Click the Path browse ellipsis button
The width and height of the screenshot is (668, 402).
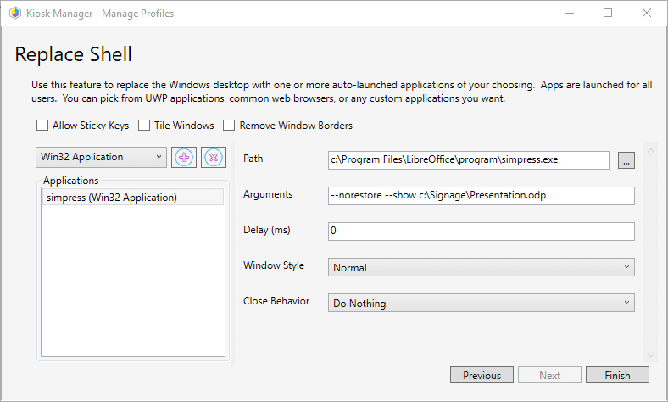point(626,160)
